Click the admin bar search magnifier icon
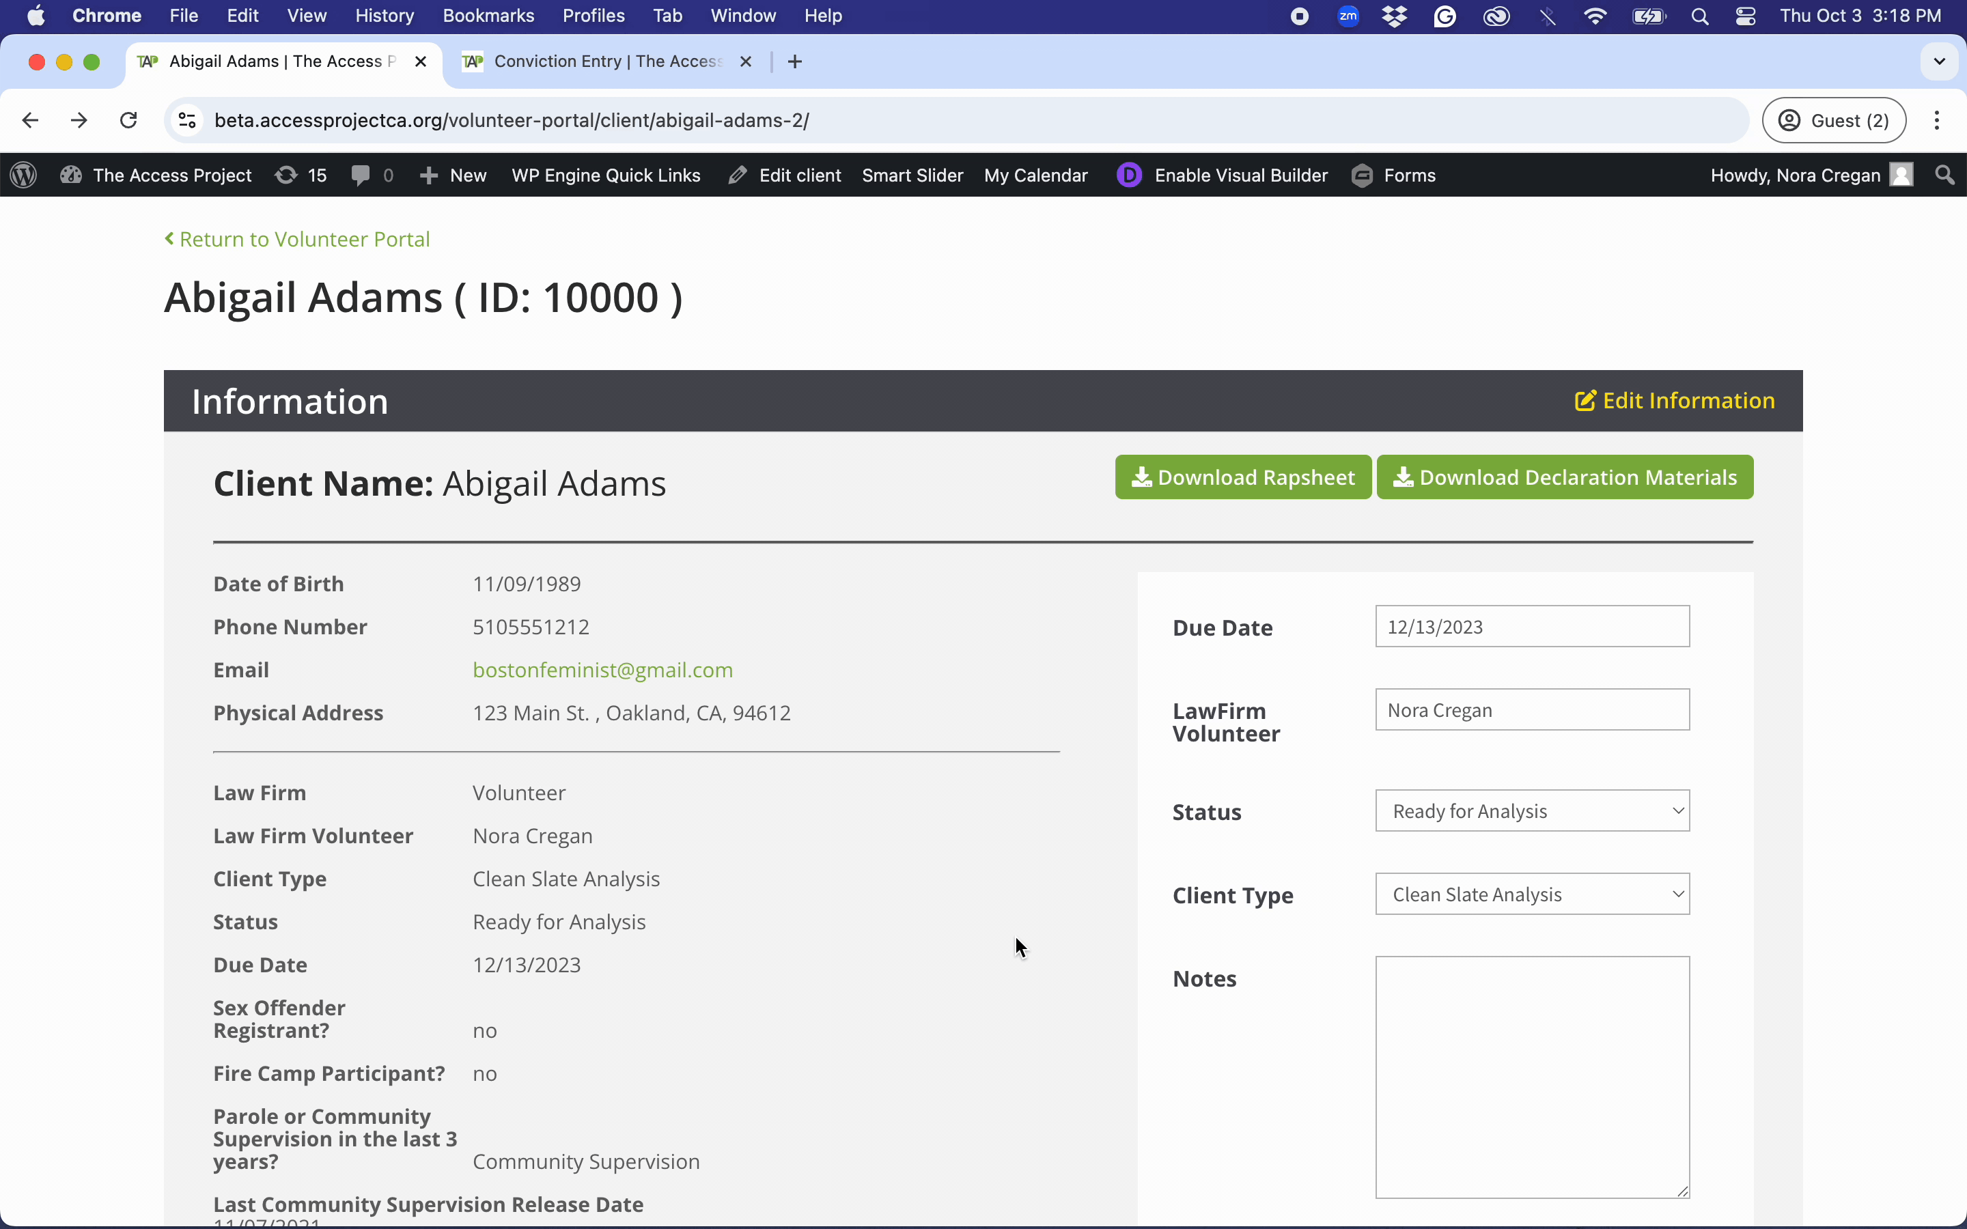Screen dimensions: 1967x1229 click(1944, 175)
